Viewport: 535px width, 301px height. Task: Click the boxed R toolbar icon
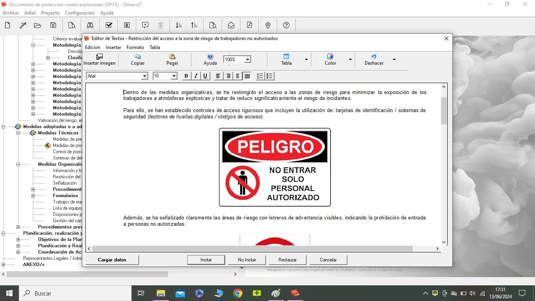[x=127, y=25]
